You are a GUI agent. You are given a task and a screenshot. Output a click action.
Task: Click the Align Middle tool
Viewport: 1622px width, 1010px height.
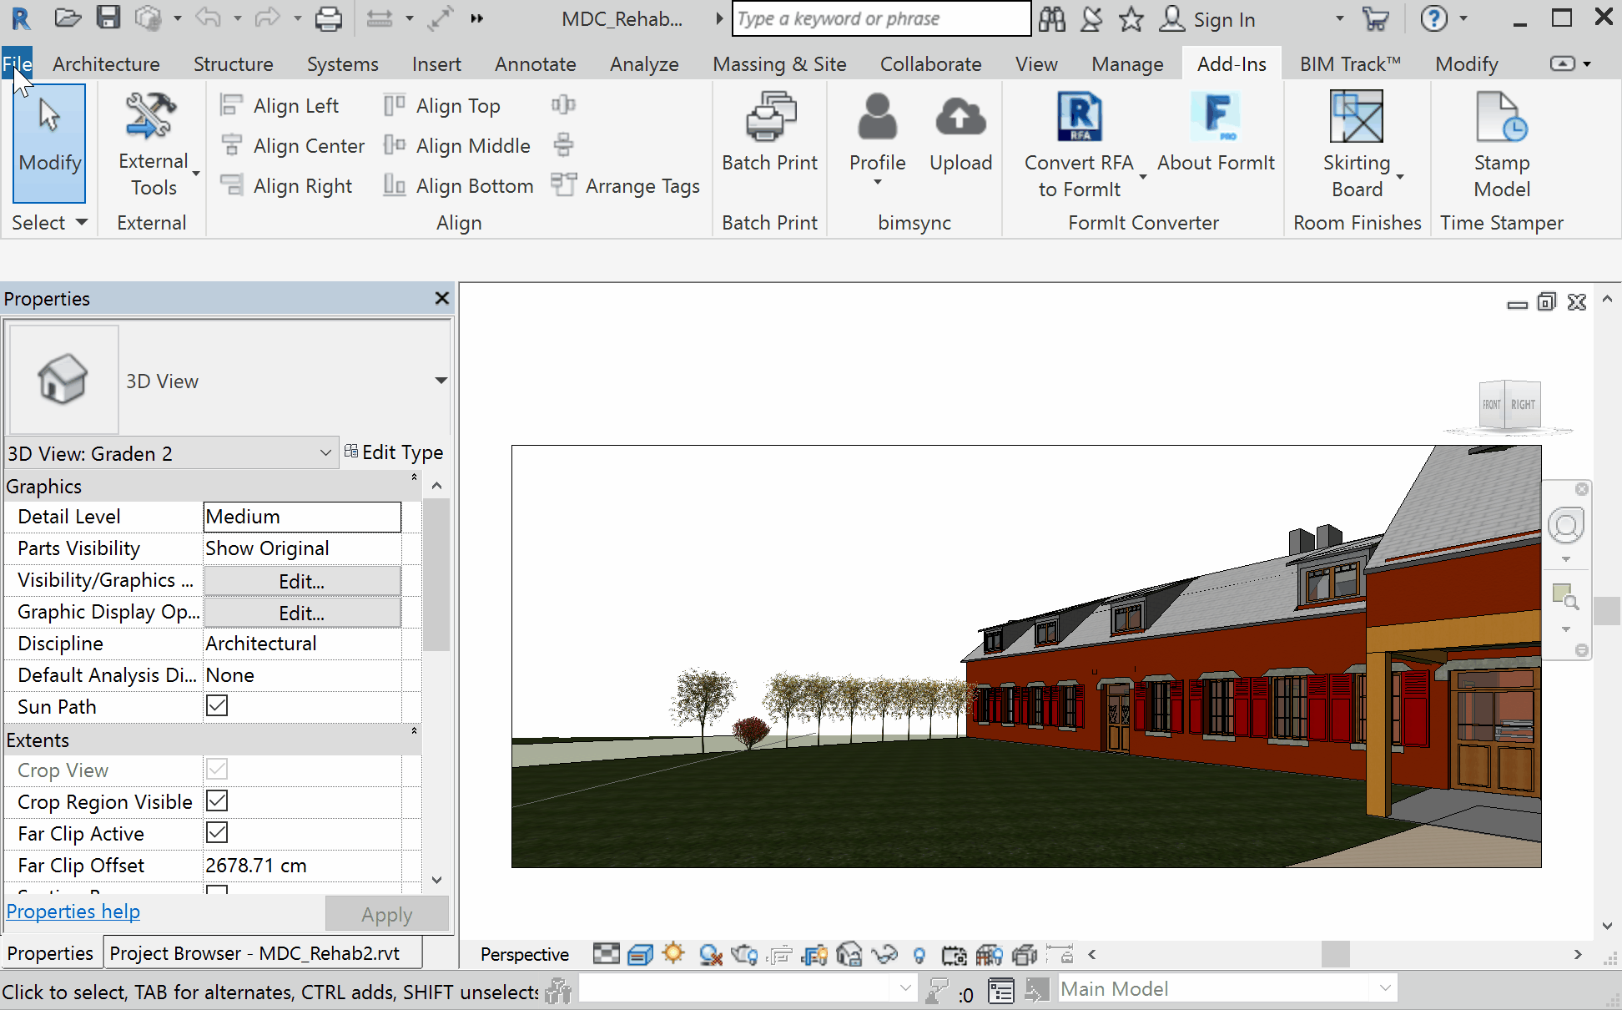(456, 145)
